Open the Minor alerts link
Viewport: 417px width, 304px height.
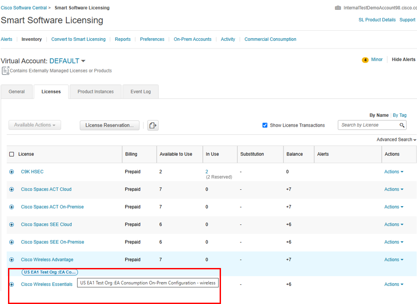pos(377,60)
